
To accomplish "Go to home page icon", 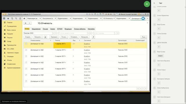I will click(x=24, y=18).
